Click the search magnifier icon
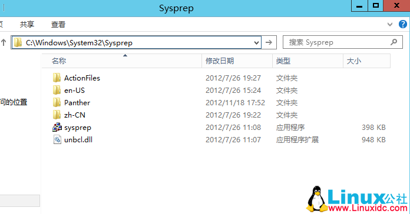Screen dimensions: 410x214 [x=394, y=42]
